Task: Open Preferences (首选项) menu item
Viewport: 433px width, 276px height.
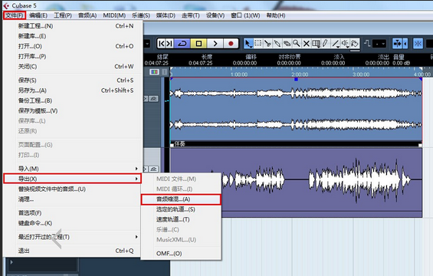Action: click(x=73, y=212)
